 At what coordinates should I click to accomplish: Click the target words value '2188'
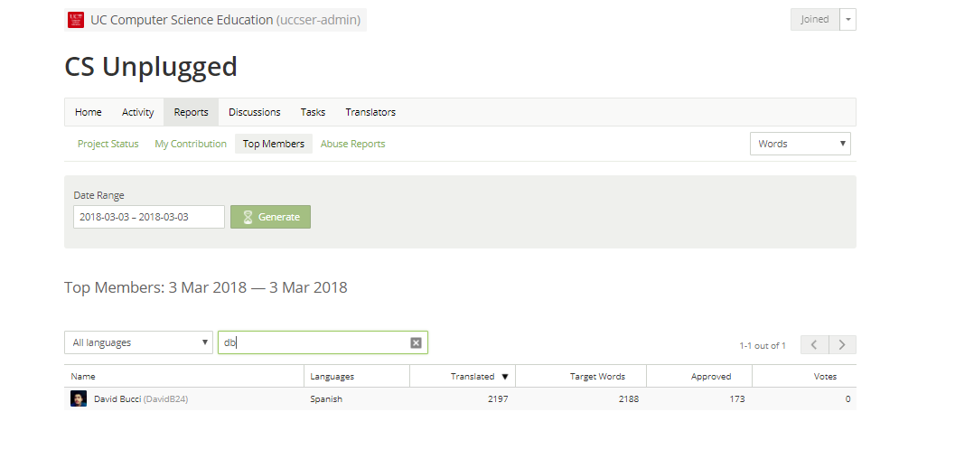tap(629, 399)
